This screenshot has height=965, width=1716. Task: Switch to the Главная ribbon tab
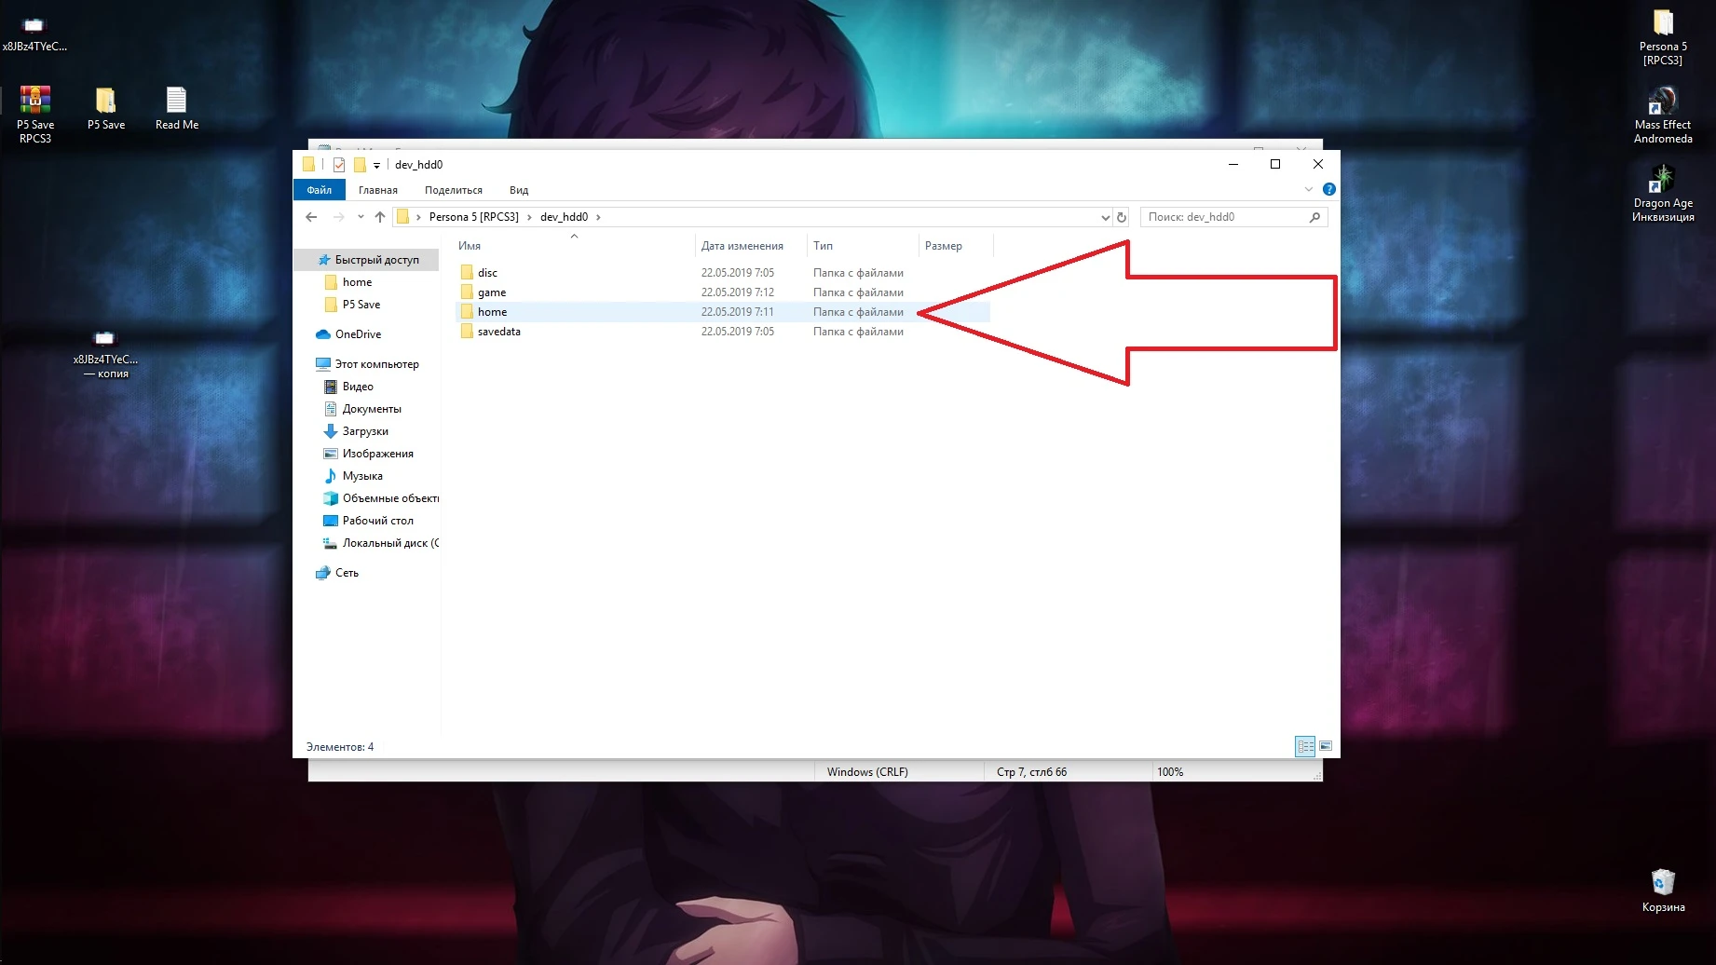pos(378,190)
